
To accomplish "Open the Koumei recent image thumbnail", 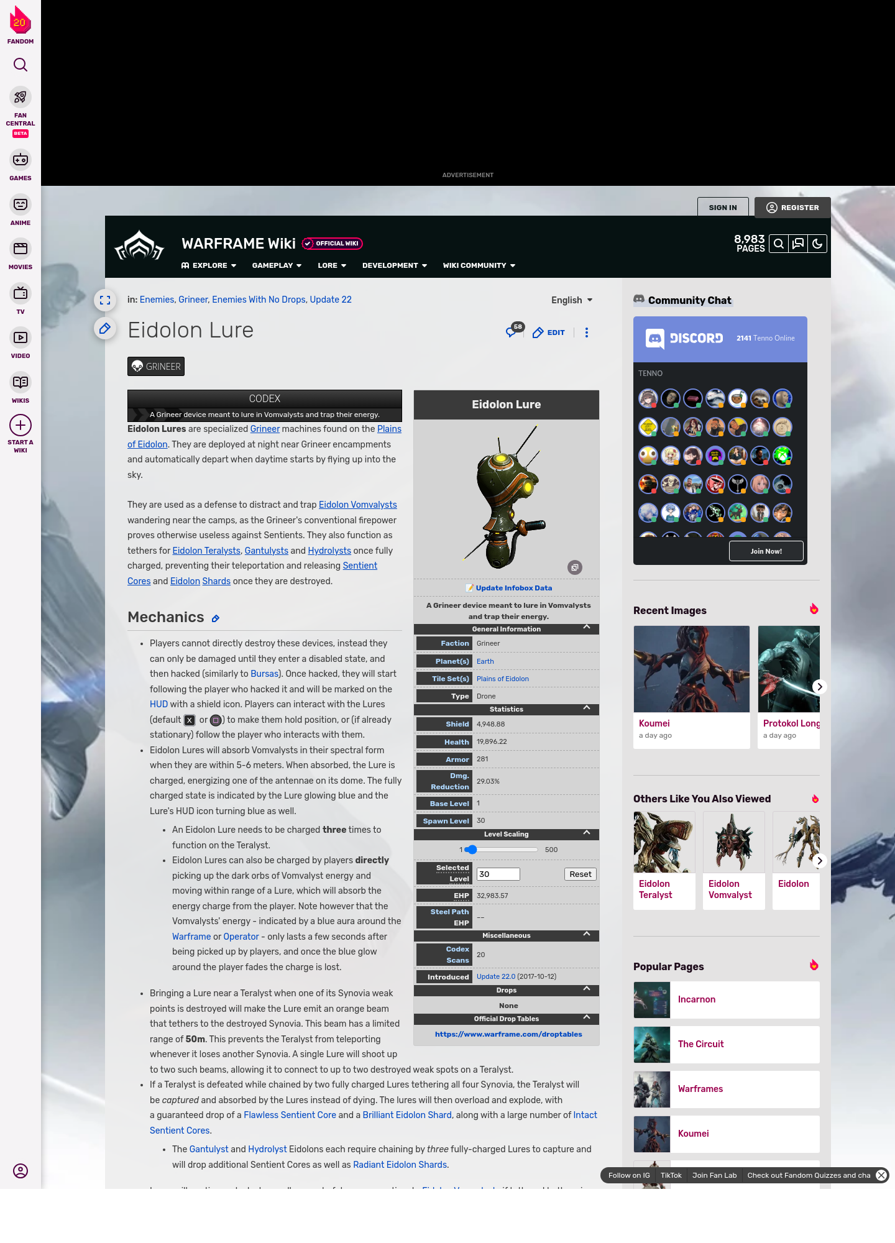I will (x=692, y=669).
